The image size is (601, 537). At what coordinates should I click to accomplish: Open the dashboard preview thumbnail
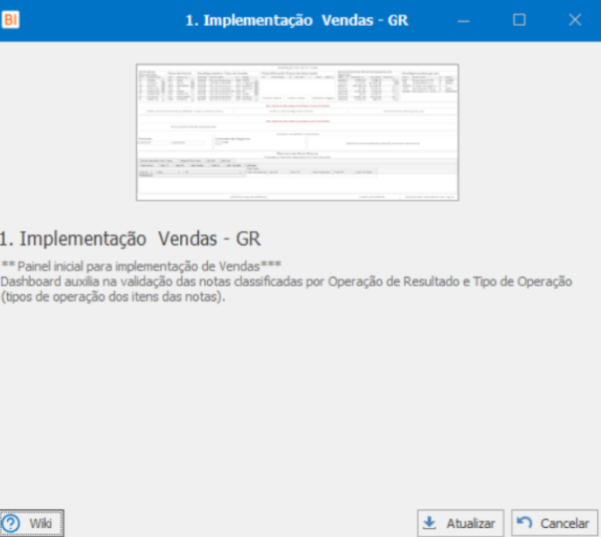point(297,133)
